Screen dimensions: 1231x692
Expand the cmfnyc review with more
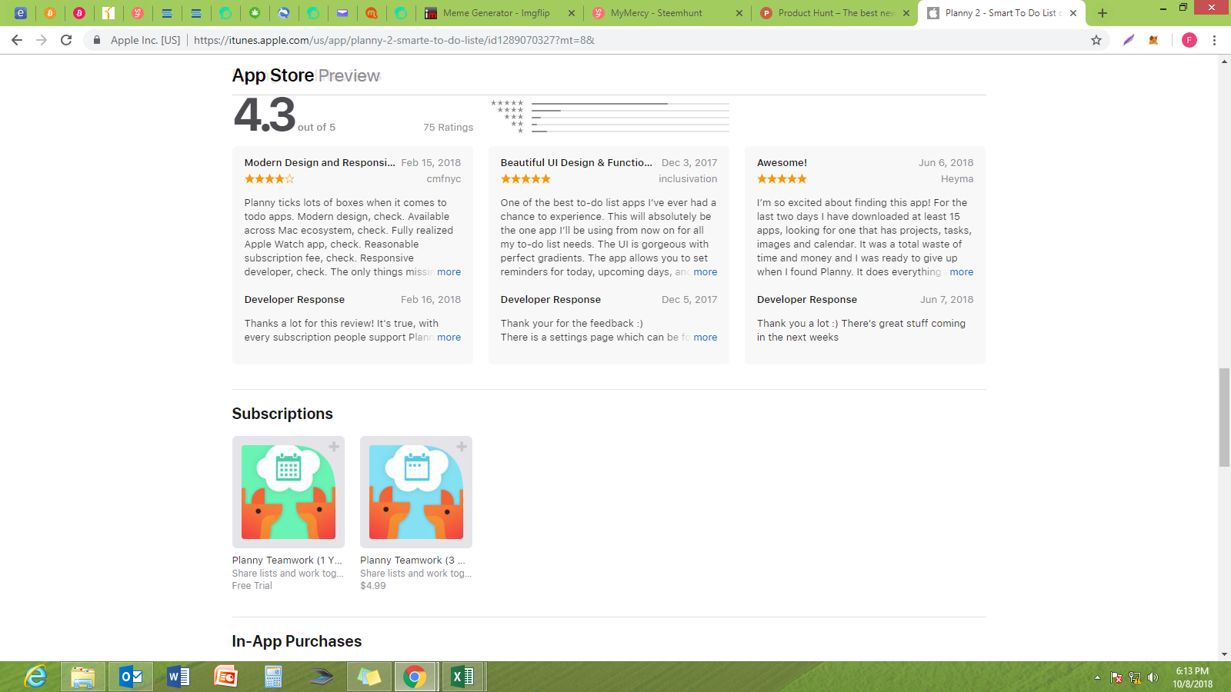click(449, 272)
